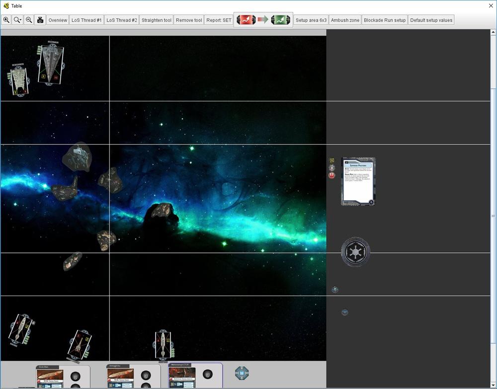Open the Overview window
This screenshot has height=389, width=497.
(x=58, y=20)
